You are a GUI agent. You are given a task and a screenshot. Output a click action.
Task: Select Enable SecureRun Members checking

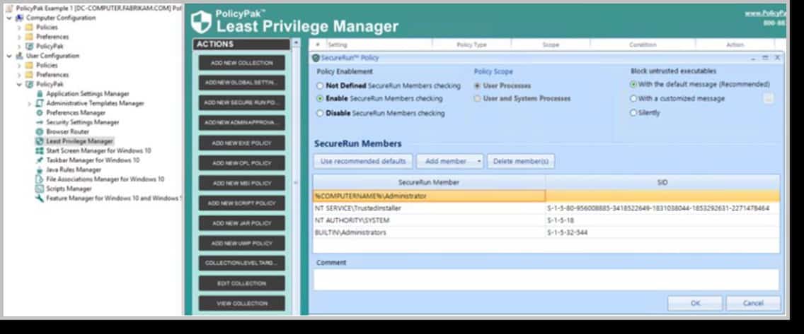(x=320, y=99)
